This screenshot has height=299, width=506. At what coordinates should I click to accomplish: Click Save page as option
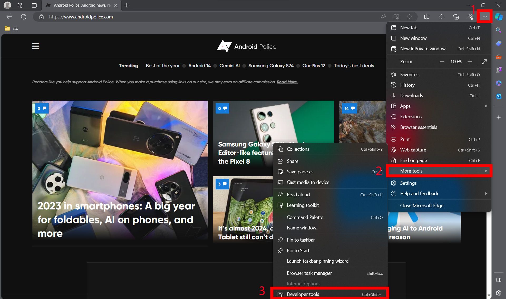point(300,171)
